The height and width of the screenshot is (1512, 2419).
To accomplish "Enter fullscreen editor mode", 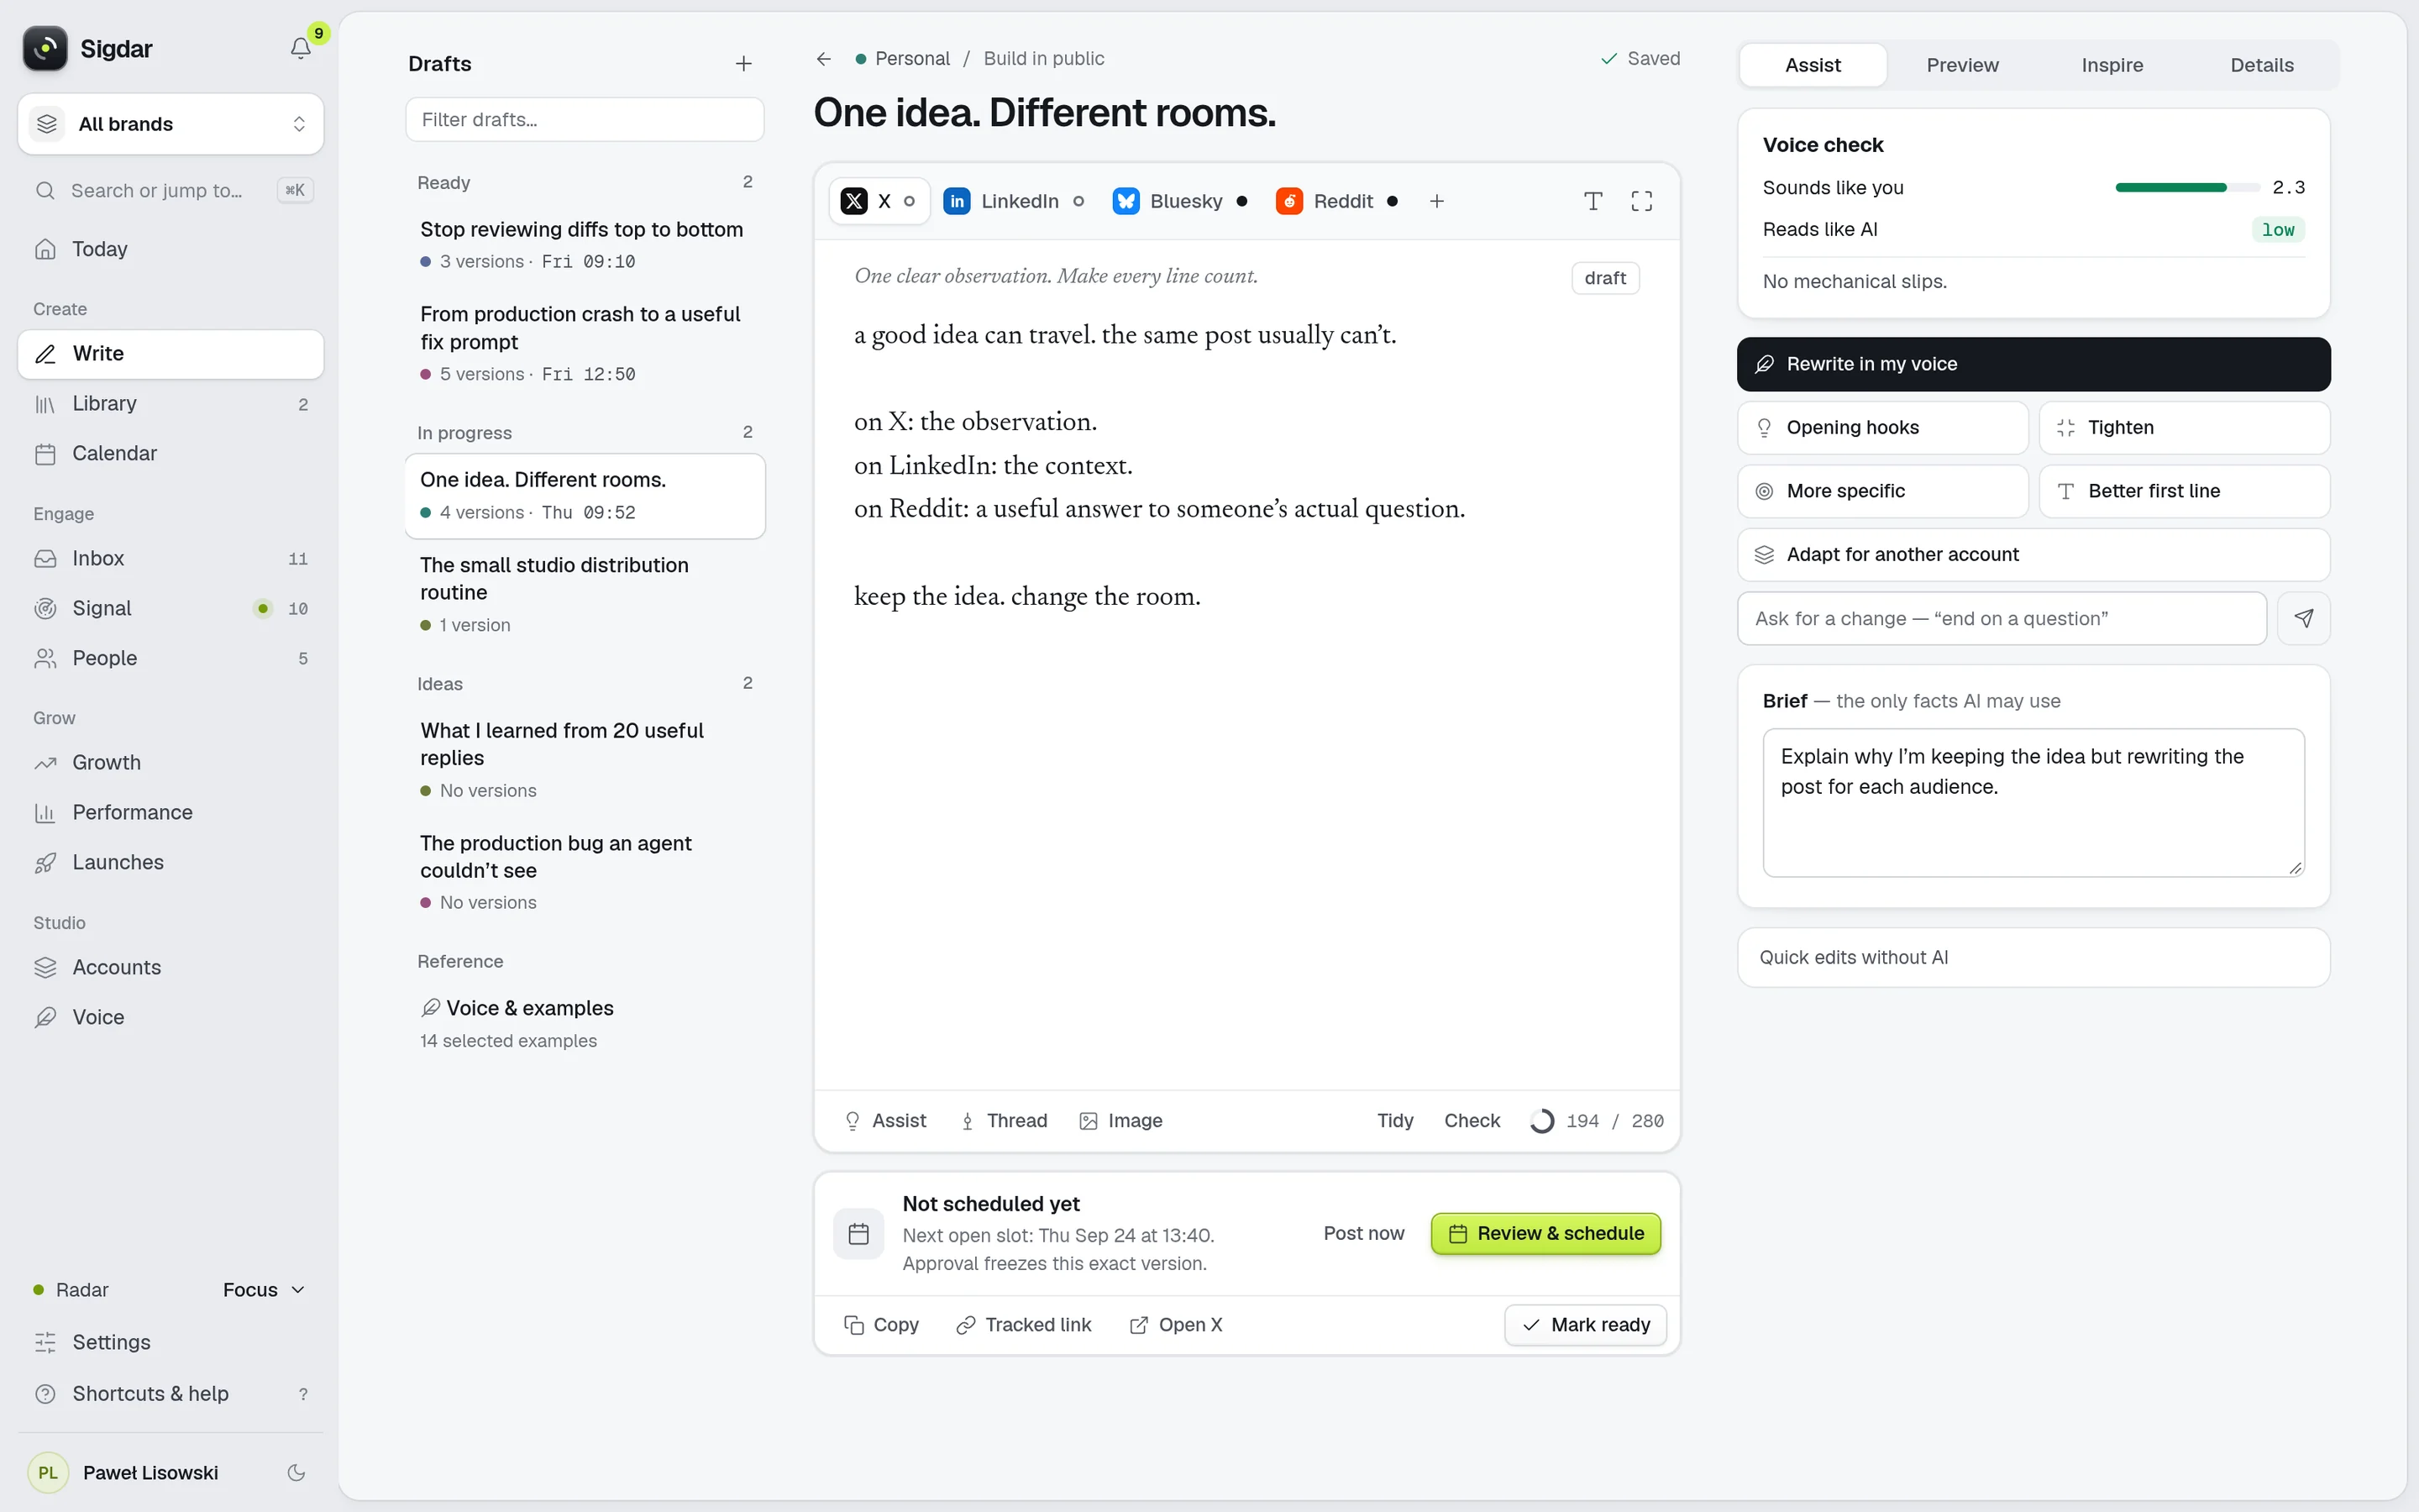I will 1641,201.
